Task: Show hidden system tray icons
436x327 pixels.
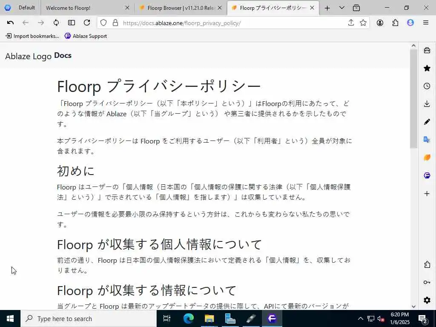Action: (x=360, y=318)
